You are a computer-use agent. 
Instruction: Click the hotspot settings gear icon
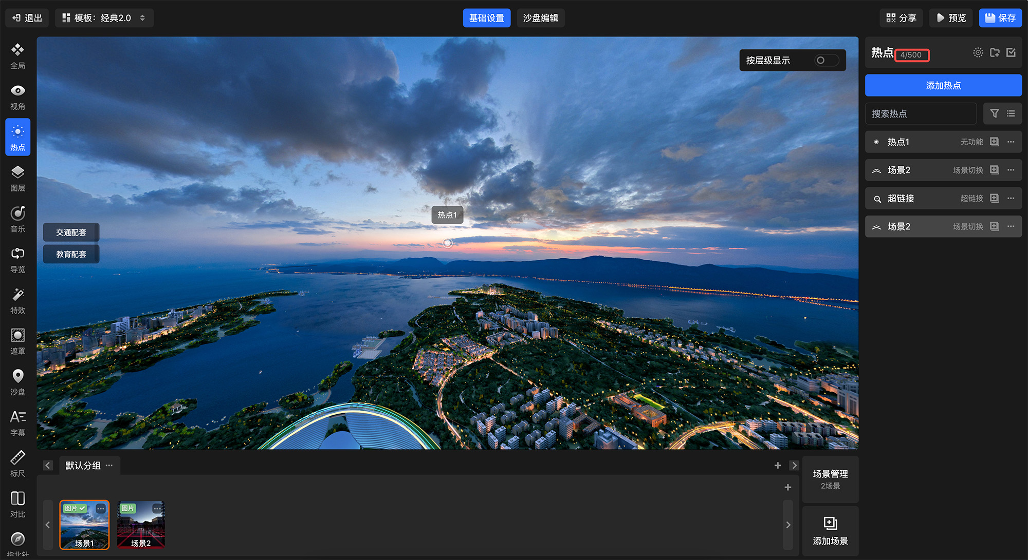click(978, 52)
